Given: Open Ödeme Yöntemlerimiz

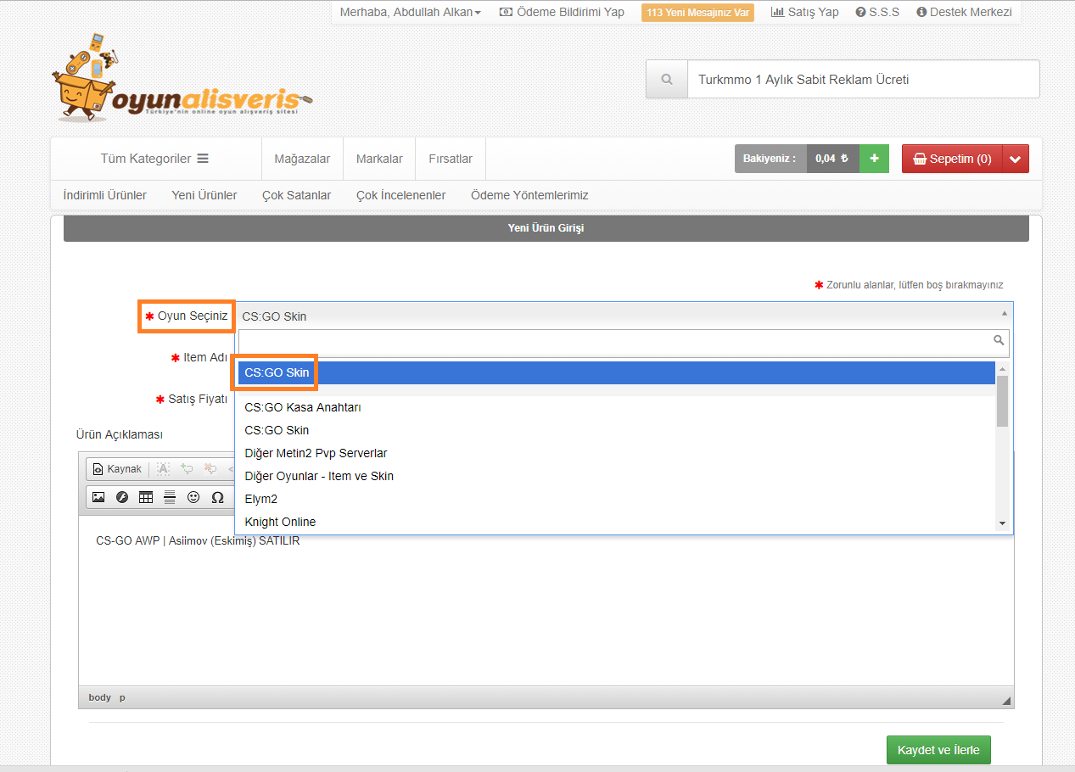Looking at the screenshot, I should (x=529, y=195).
